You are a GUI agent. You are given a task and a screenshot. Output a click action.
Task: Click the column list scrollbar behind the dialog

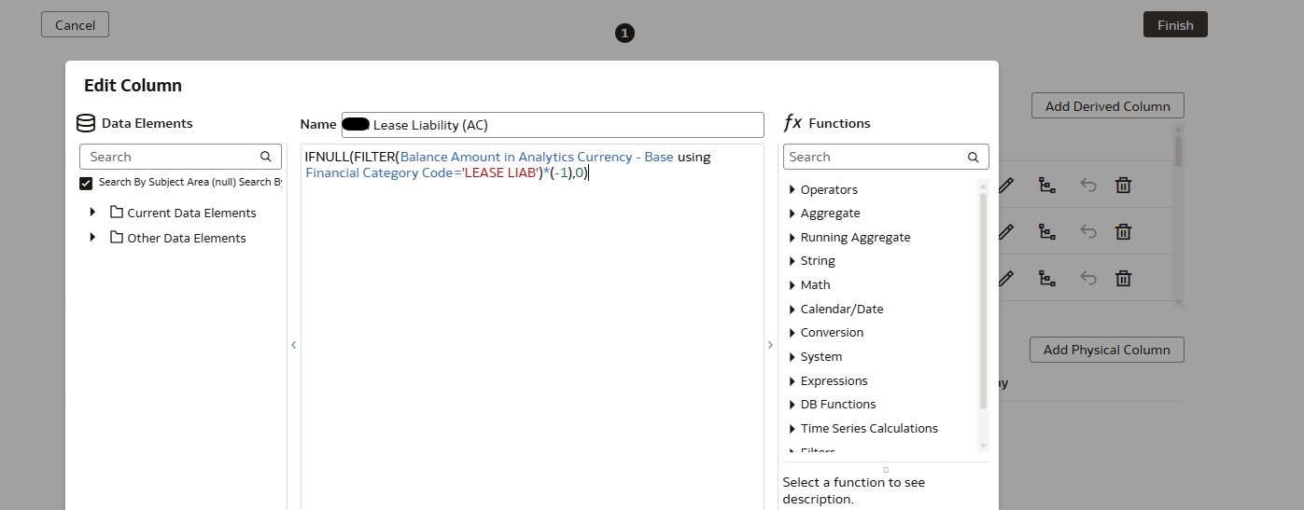coord(1178,151)
